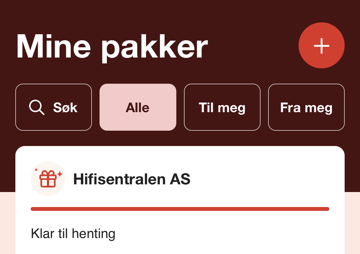360x254 pixels.
Task: Tap the red plus button to add a package
Action: tap(321, 45)
